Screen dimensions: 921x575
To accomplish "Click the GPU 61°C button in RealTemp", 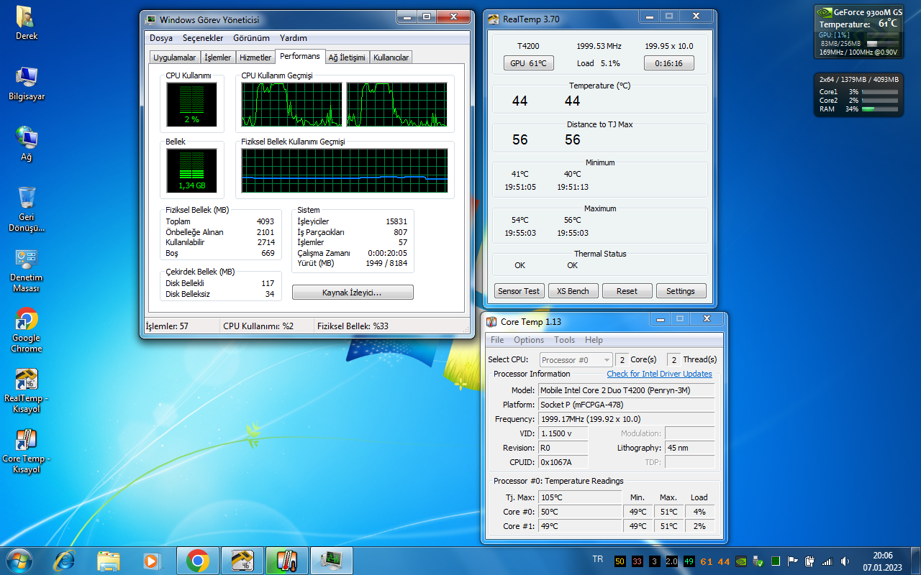I will [x=528, y=63].
